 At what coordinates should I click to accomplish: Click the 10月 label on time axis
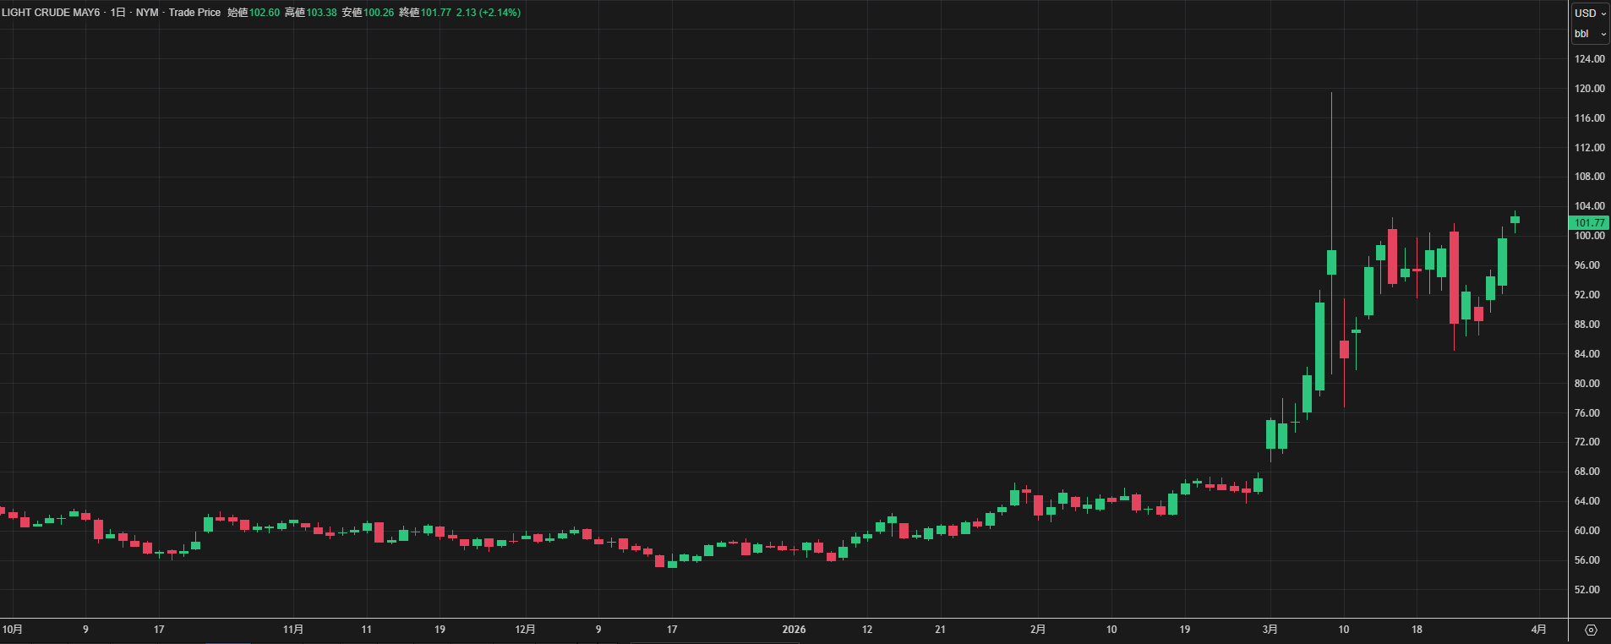(x=13, y=630)
